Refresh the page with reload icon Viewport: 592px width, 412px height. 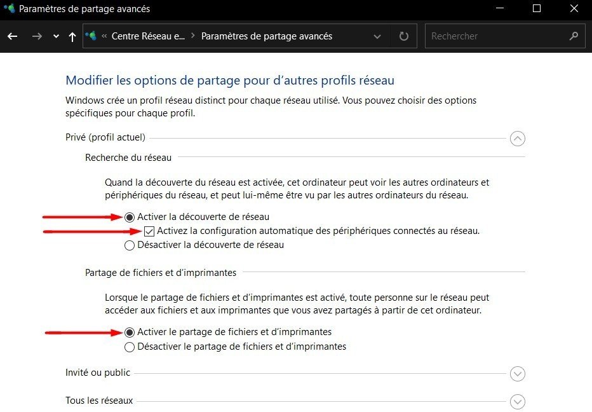(x=403, y=36)
